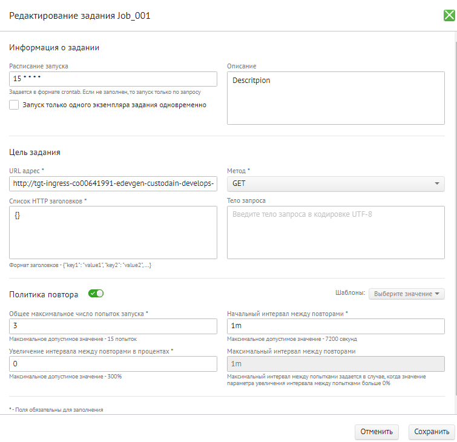Image resolution: width=457 pixels, height=442 pixels.
Task: Enable single-instance launch checkbox
Action: click(15, 105)
